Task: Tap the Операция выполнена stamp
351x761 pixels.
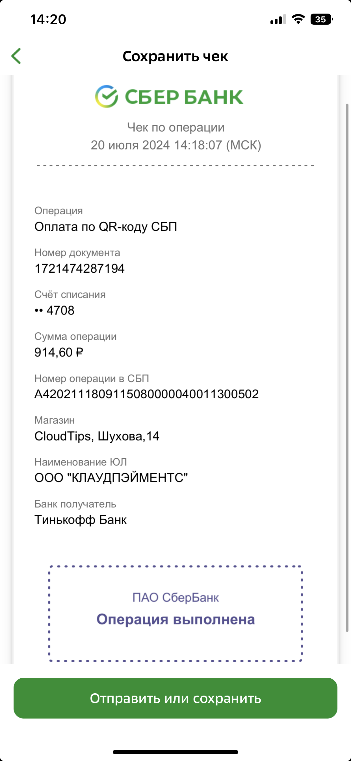Action: coord(175,613)
